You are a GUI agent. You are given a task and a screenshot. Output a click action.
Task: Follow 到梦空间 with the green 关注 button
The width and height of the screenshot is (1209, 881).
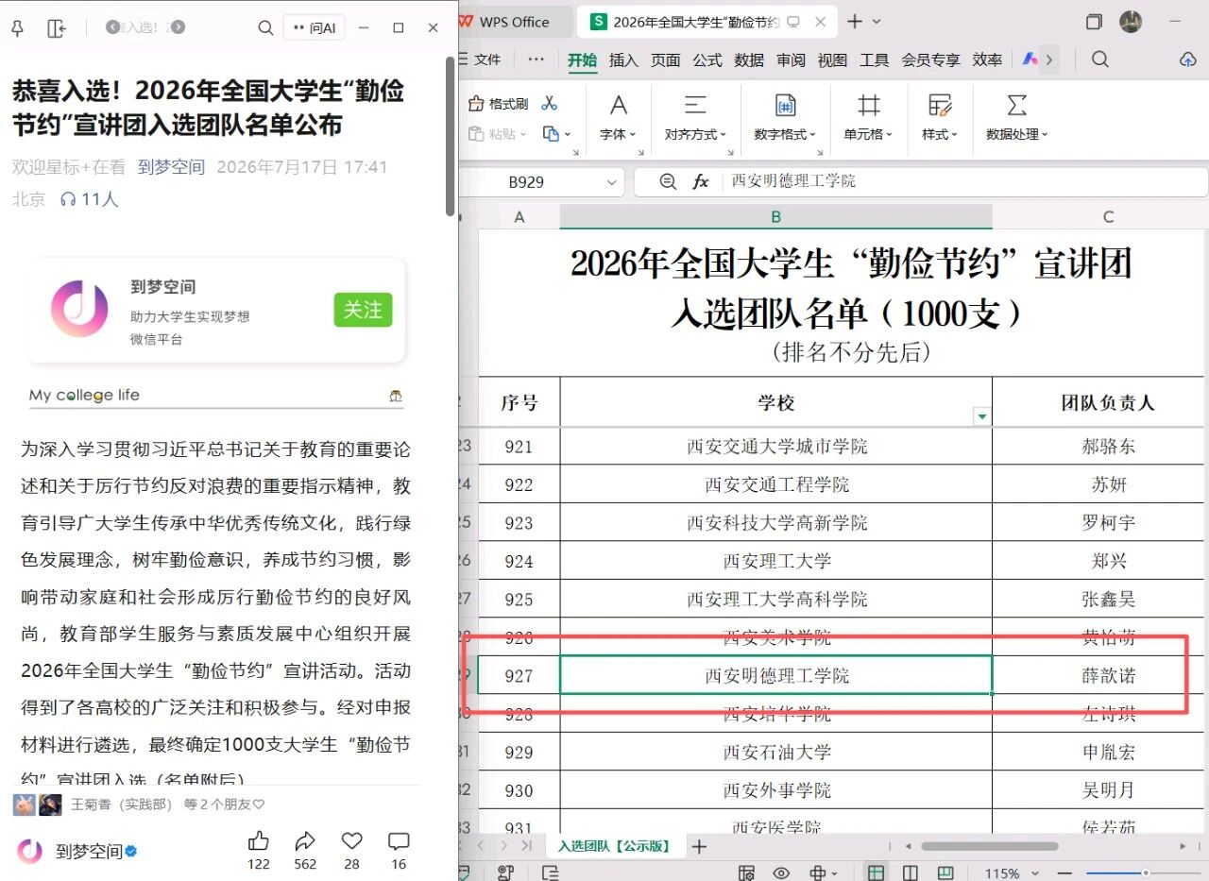363,310
